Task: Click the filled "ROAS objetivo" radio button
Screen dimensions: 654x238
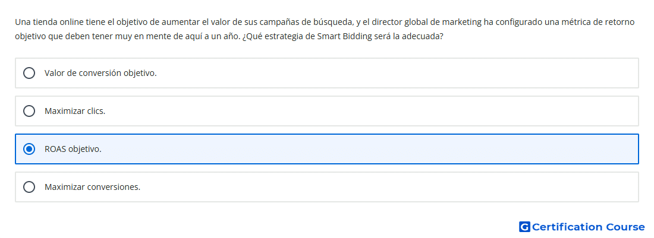Action: (29, 149)
